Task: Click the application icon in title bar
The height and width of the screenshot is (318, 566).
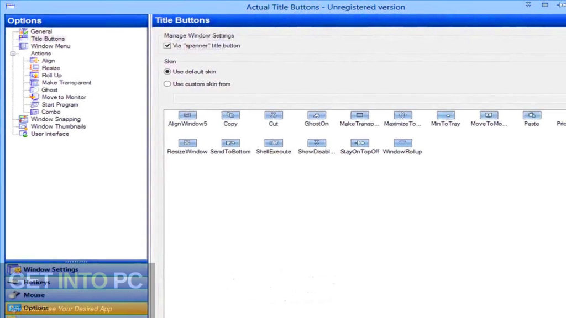Action: point(10,6)
